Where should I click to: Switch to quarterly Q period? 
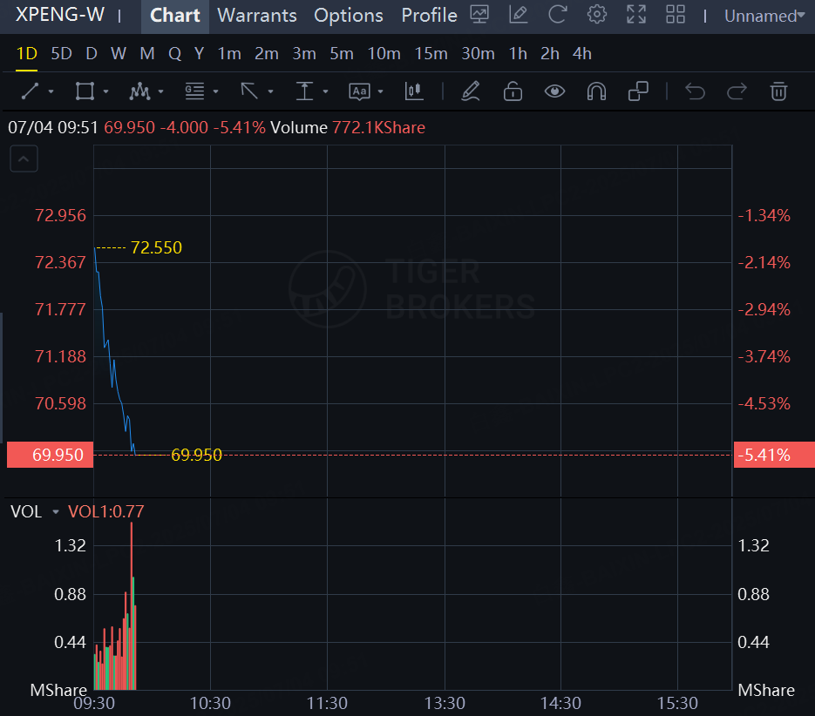pyautogui.click(x=174, y=53)
